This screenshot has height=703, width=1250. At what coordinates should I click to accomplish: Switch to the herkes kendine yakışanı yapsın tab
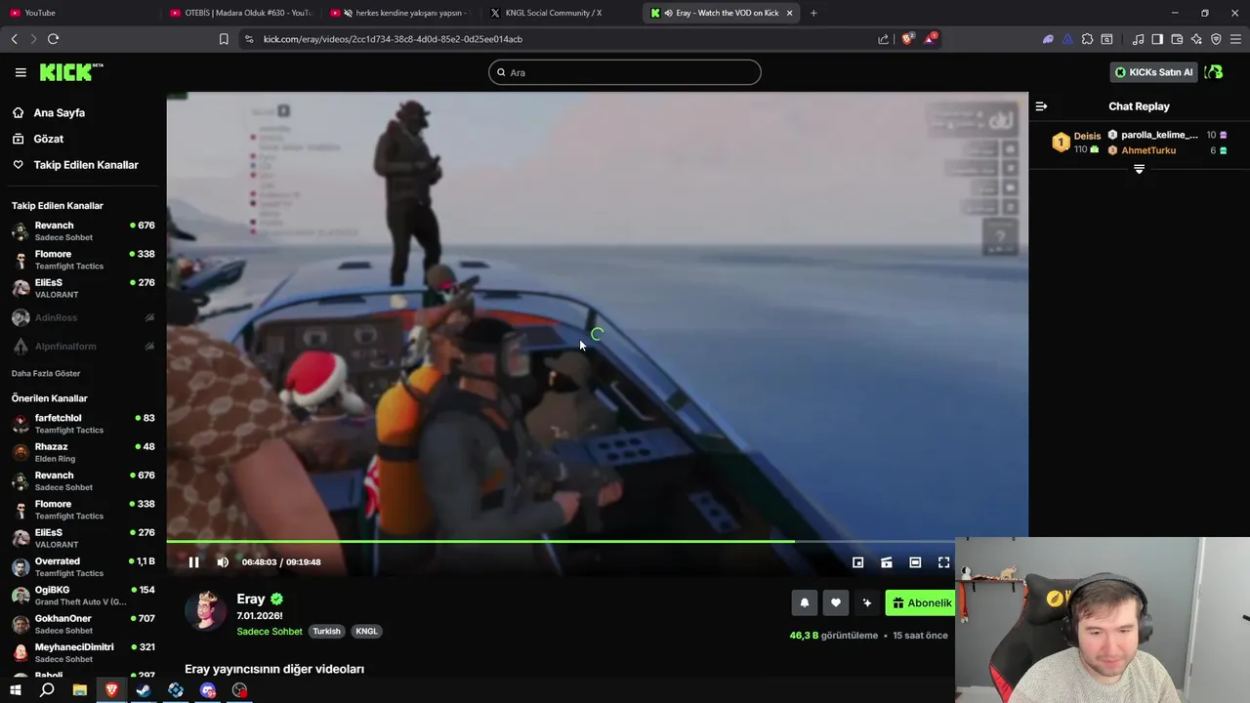[400, 13]
